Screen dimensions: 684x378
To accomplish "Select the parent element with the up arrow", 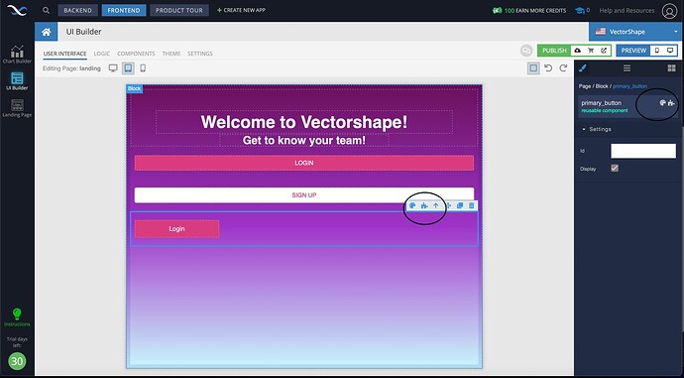I will point(436,205).
